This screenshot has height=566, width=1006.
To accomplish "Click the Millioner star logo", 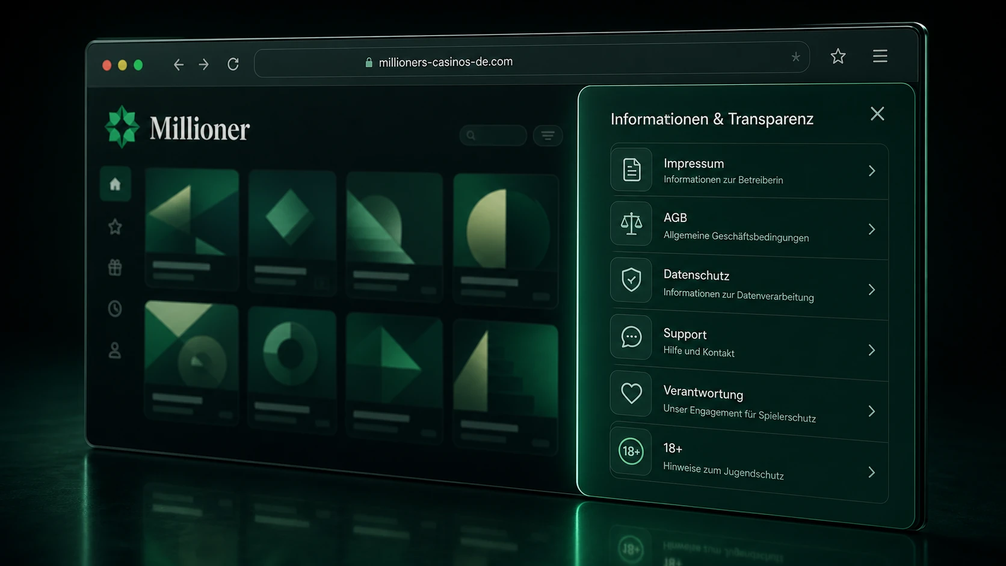I will coord(122,126).
